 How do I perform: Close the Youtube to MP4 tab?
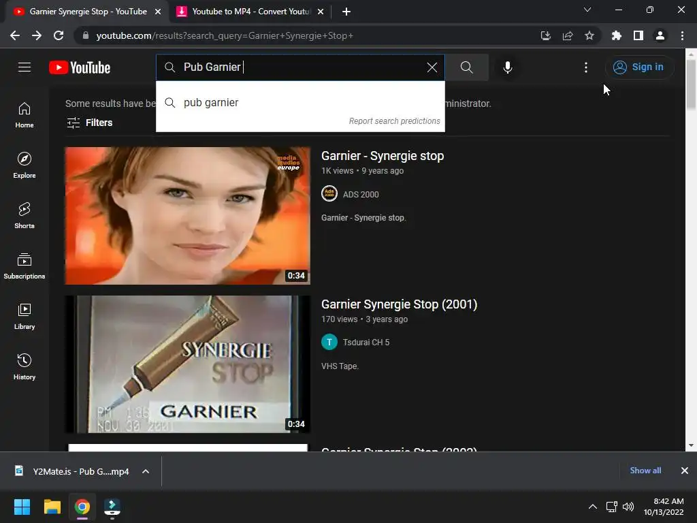321,12
